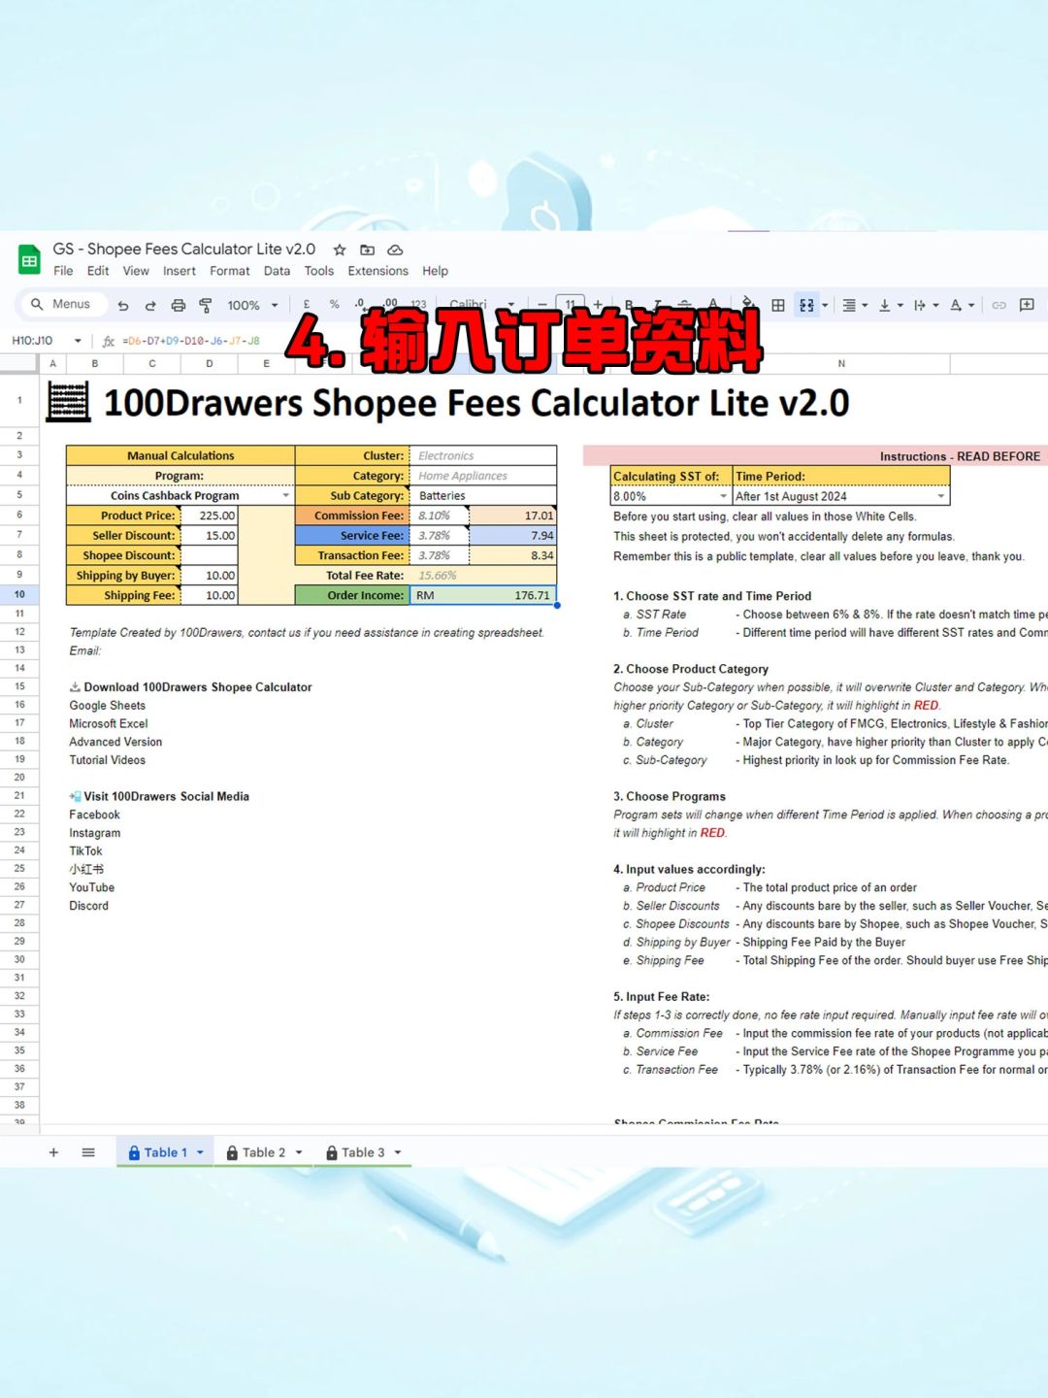Screen dimensions: 1048x1398
Task: Select the Sub Category cell Batteries
Action: pos(483,495)
